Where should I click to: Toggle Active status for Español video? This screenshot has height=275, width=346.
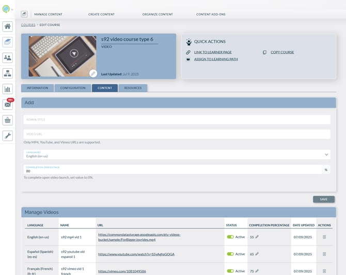(230, 254)
